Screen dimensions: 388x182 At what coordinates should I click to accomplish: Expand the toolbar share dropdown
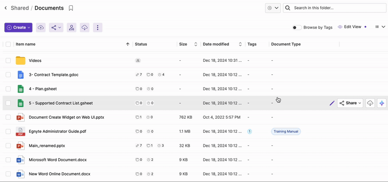(x=56, y=28)
